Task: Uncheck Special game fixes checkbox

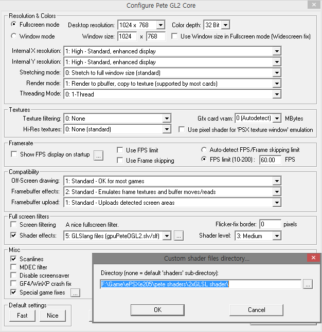Action: click(13, 292)
